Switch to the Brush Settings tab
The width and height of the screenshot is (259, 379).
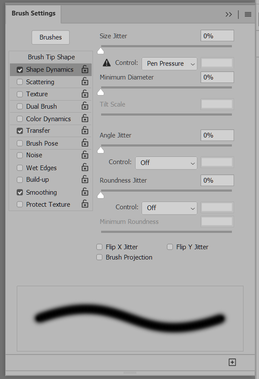[33, 13]
